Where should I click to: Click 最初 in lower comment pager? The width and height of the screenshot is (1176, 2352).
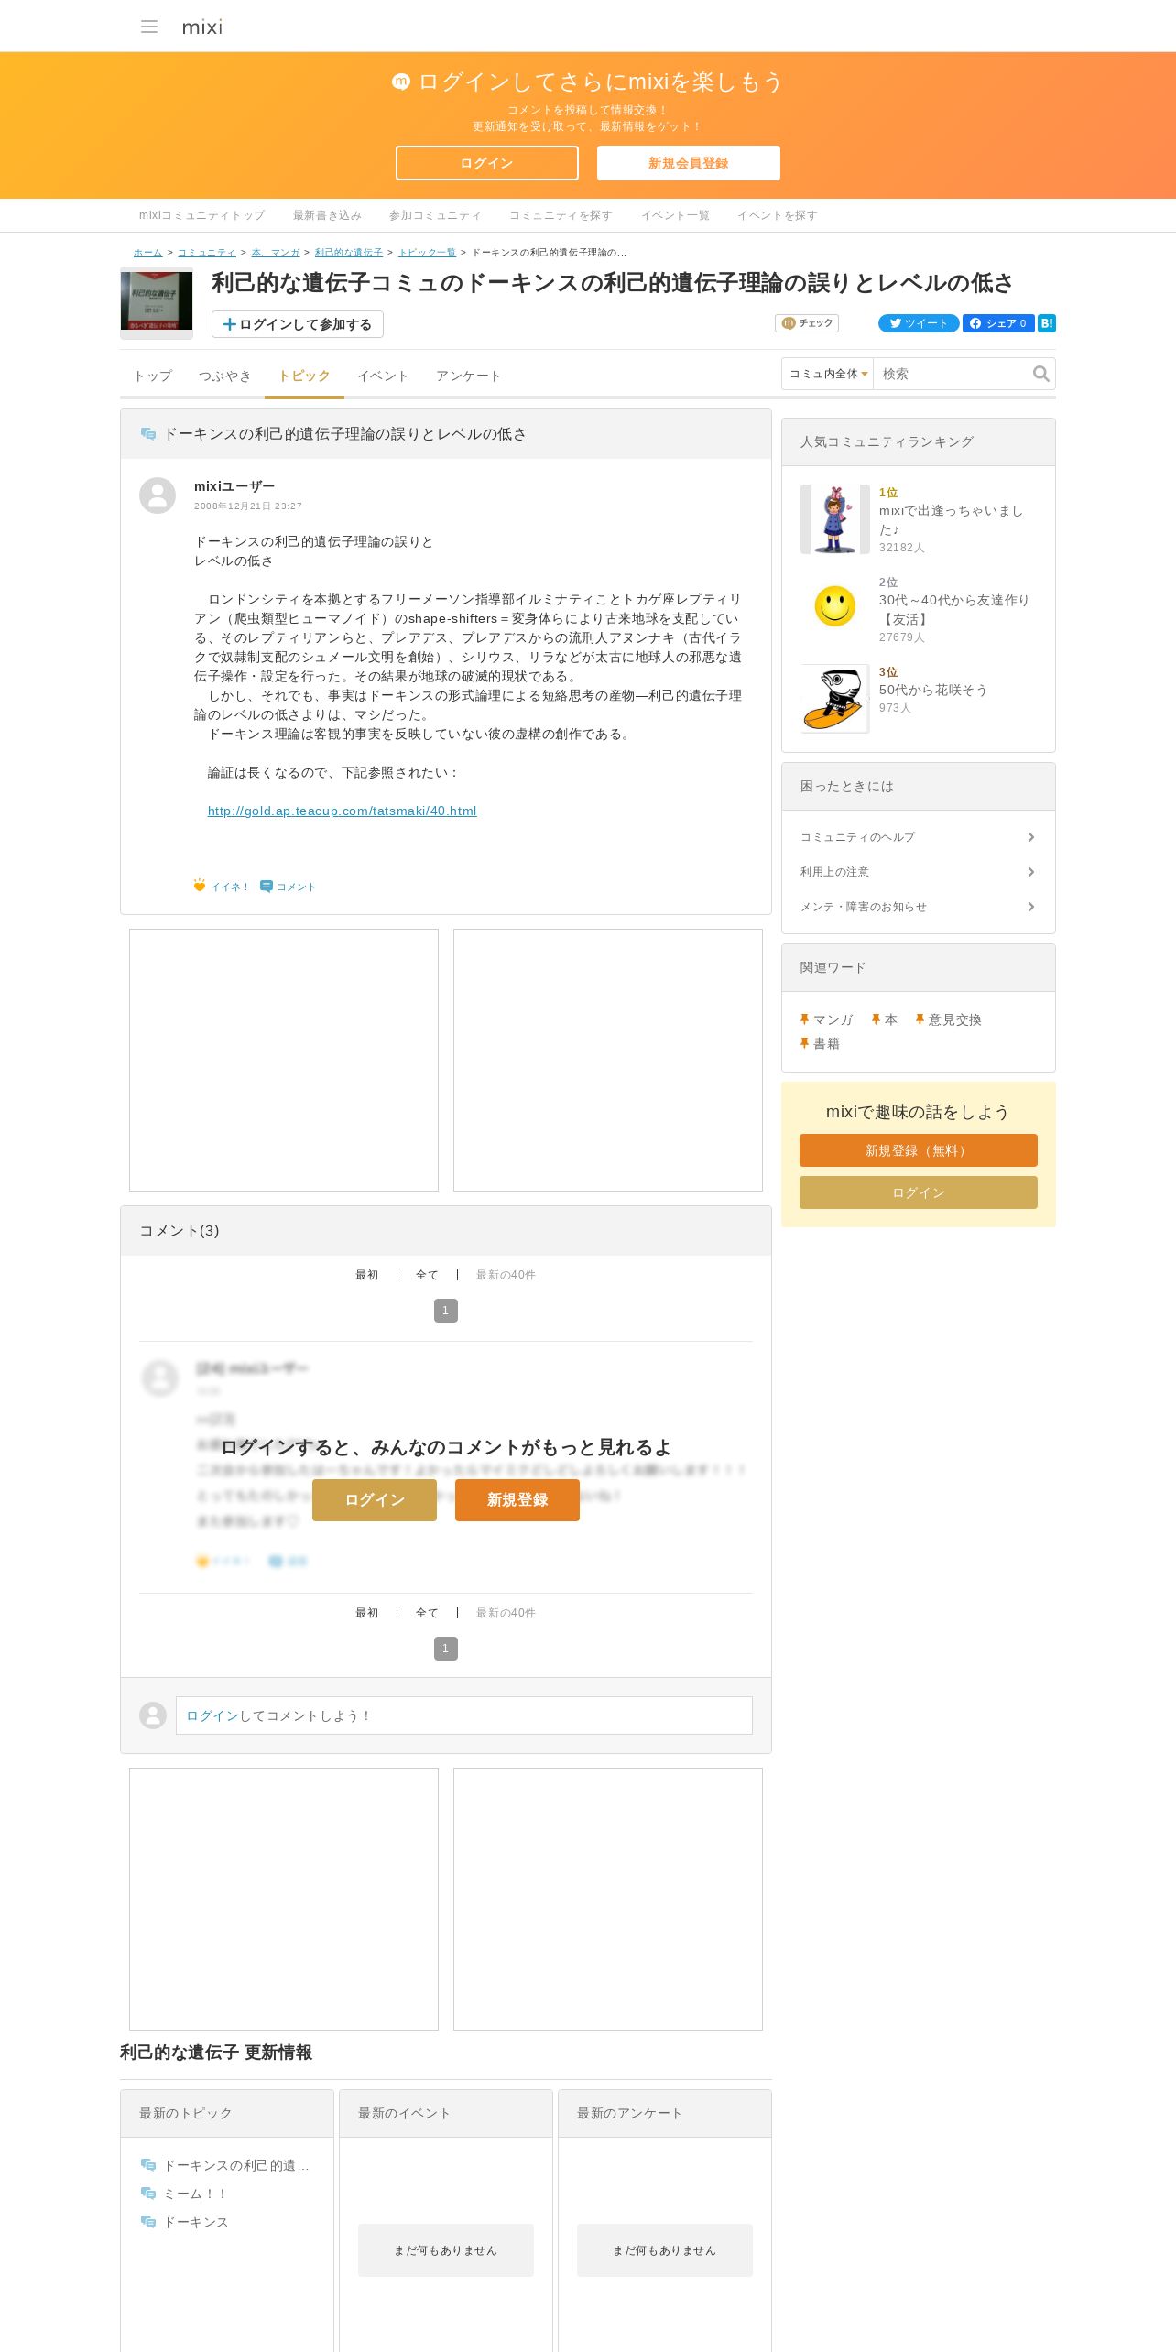(x=367, y=1613)
